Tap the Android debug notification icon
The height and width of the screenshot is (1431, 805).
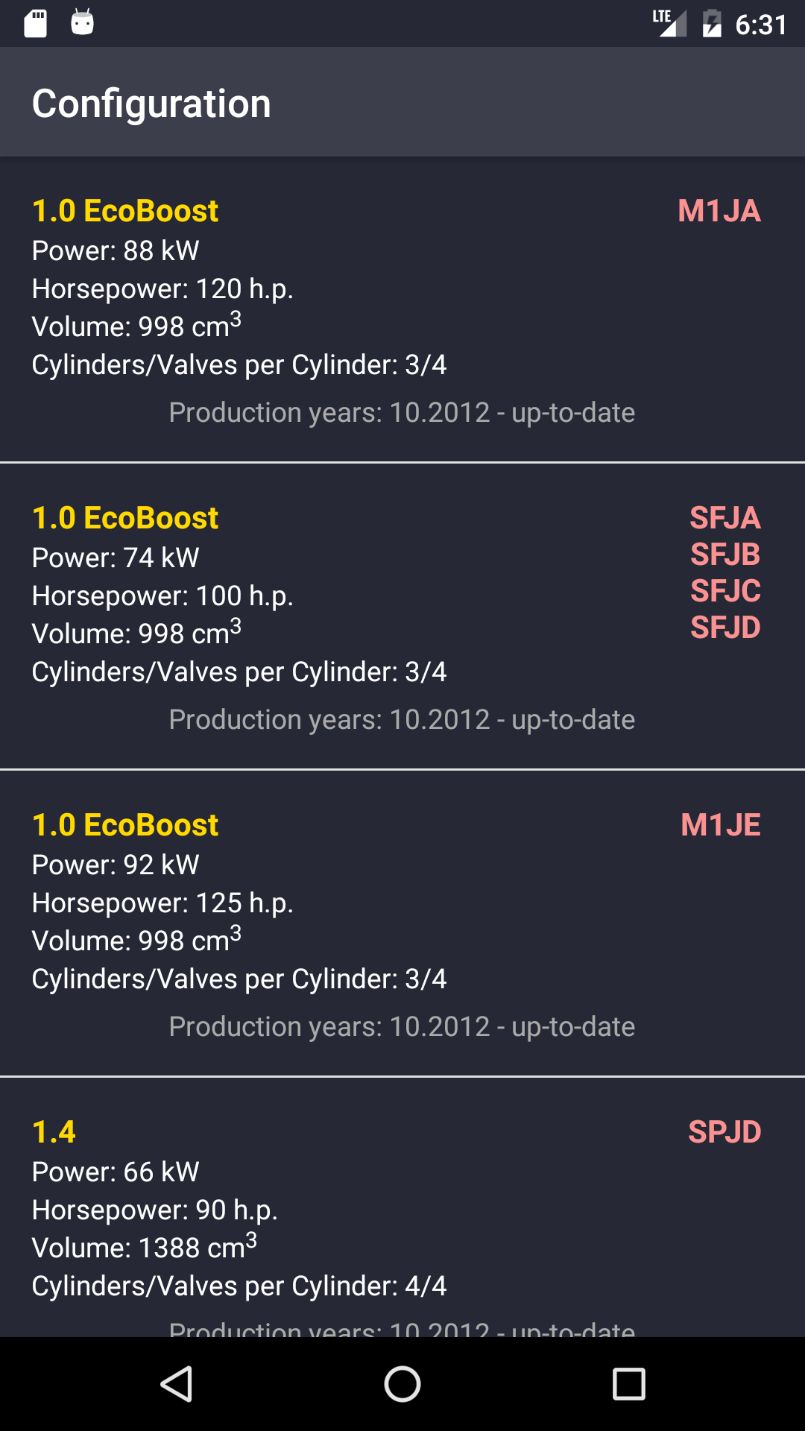[x=82, y=23]
